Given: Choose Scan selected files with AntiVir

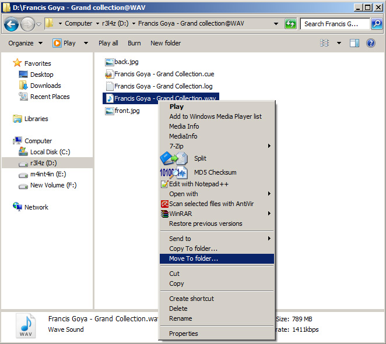Looking at the screenshot, I should [x=217, y=204].
